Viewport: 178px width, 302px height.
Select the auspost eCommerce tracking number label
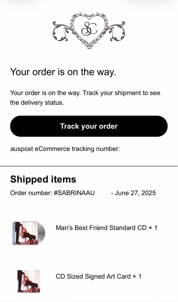pos(65,149)
